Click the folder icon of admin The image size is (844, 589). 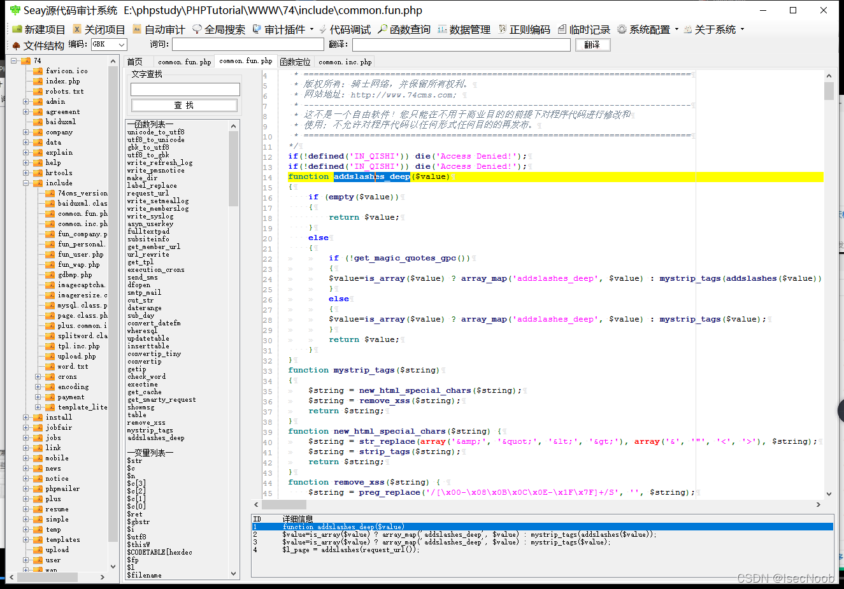(38, 102)
